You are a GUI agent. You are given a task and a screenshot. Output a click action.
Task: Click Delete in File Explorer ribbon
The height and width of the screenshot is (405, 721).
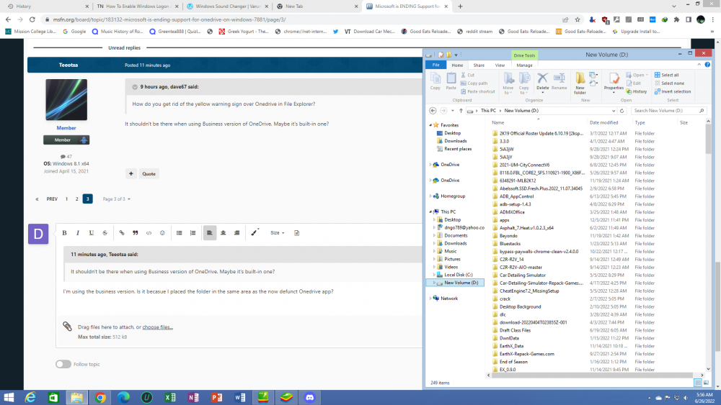[543, 81]
